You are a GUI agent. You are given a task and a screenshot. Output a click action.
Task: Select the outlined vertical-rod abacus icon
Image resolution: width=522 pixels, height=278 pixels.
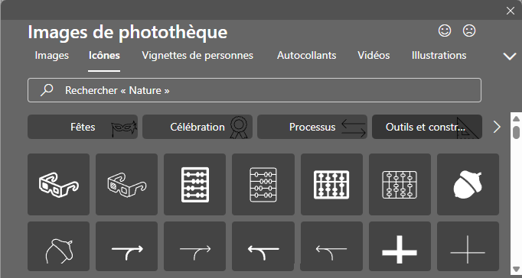400,184
